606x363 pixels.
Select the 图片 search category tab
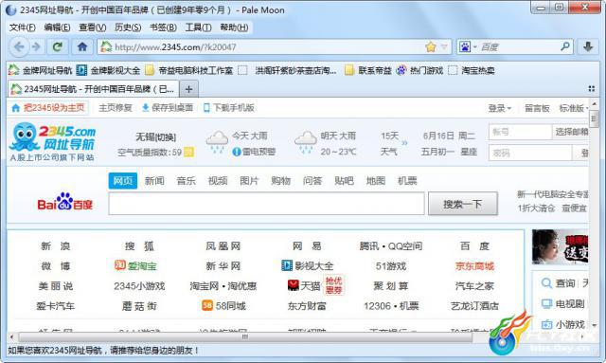coord(249,181)
